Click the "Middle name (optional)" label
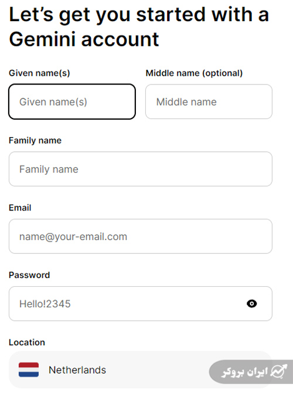 (194, 73)
